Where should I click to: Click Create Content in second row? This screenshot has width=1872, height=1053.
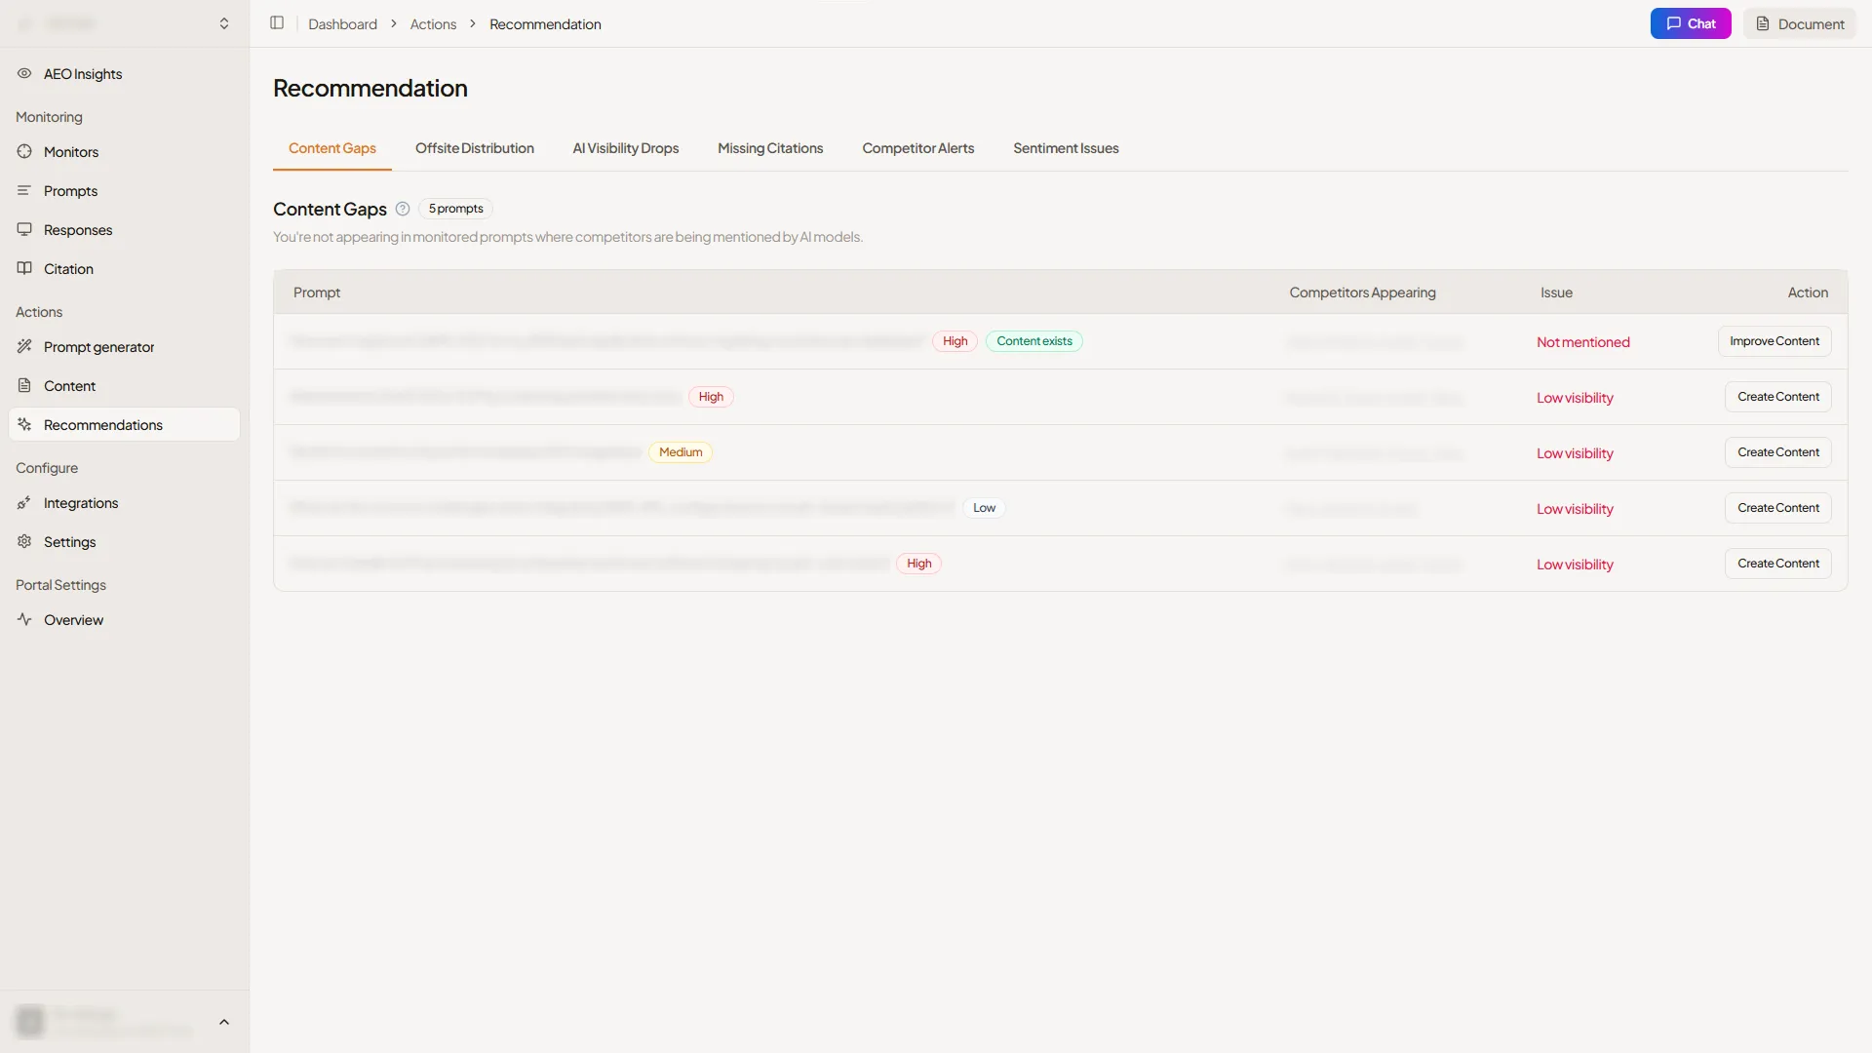[x=1778, y=397]
